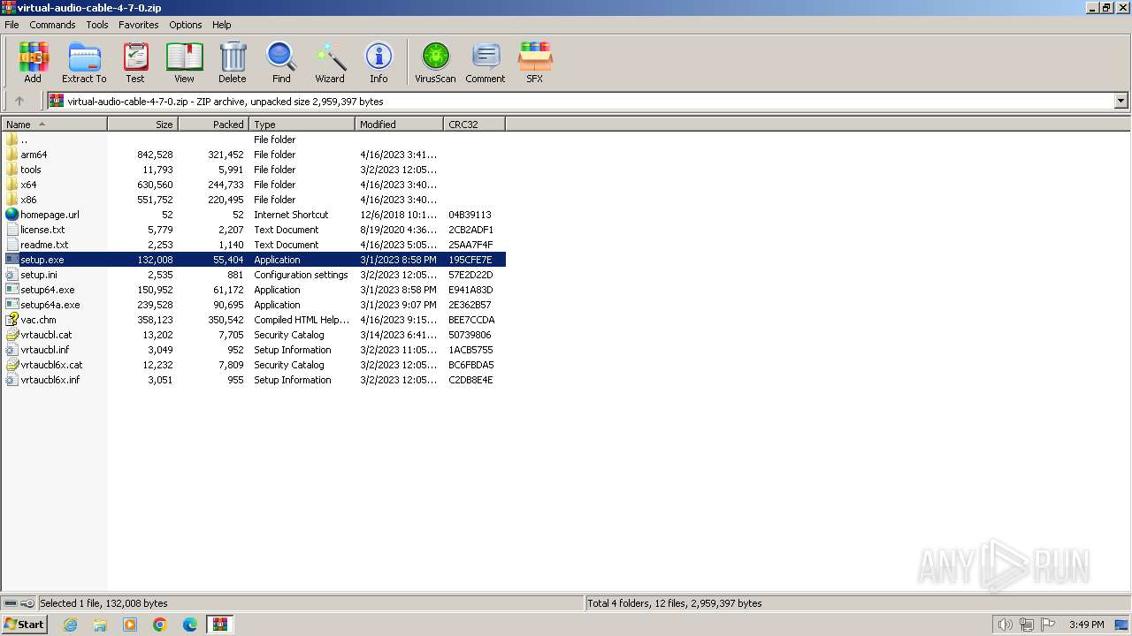The height and width of the screenshot is (636, 1132).
Task: Sort by the Packed column header
Action: pos(214,125)
